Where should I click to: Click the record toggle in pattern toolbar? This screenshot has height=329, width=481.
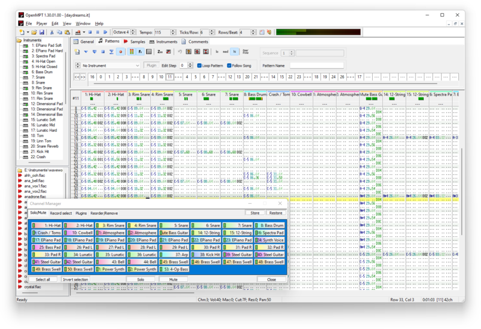pos(121,52)
